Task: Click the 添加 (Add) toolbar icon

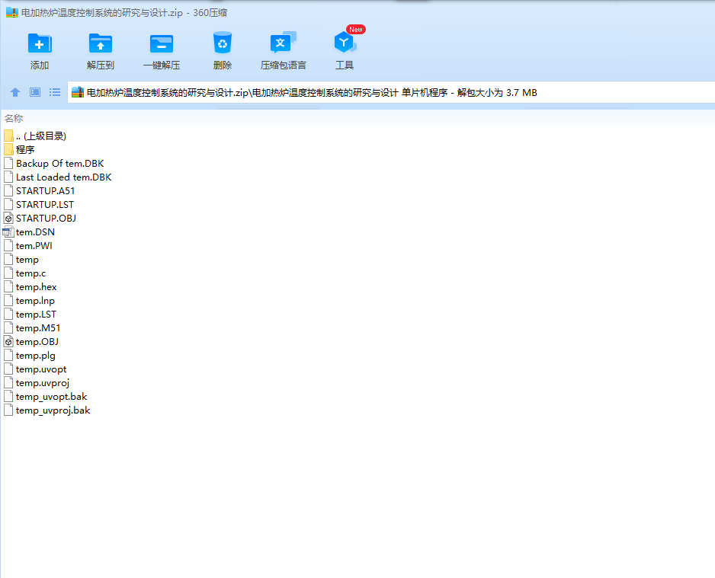Action: 40,43
